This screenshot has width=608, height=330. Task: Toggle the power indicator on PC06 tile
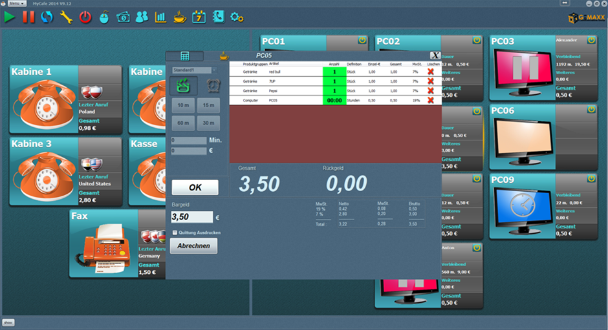click(591, 110)
